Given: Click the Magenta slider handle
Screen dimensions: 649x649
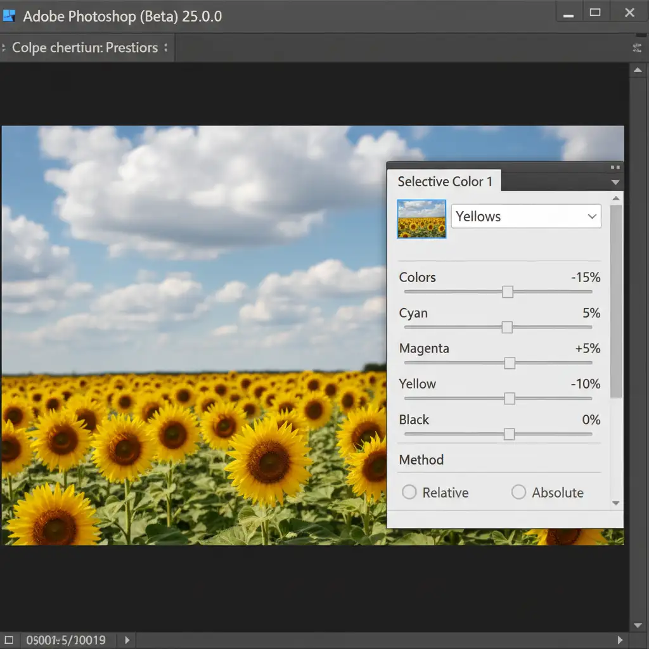Looking at the screenshot, I should (510, 363).
